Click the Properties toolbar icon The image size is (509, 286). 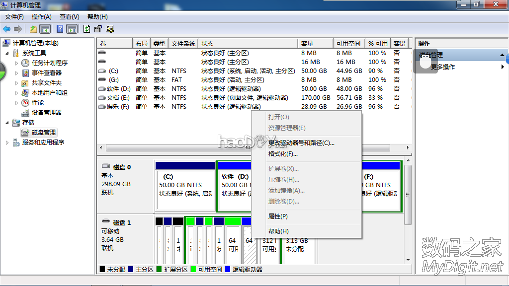pos(98,29)
